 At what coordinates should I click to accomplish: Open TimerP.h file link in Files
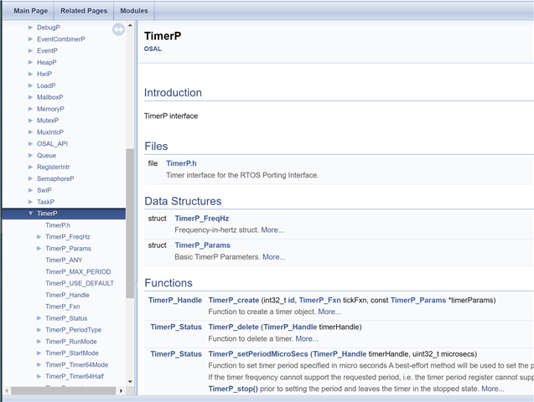(x=181, y=163)
